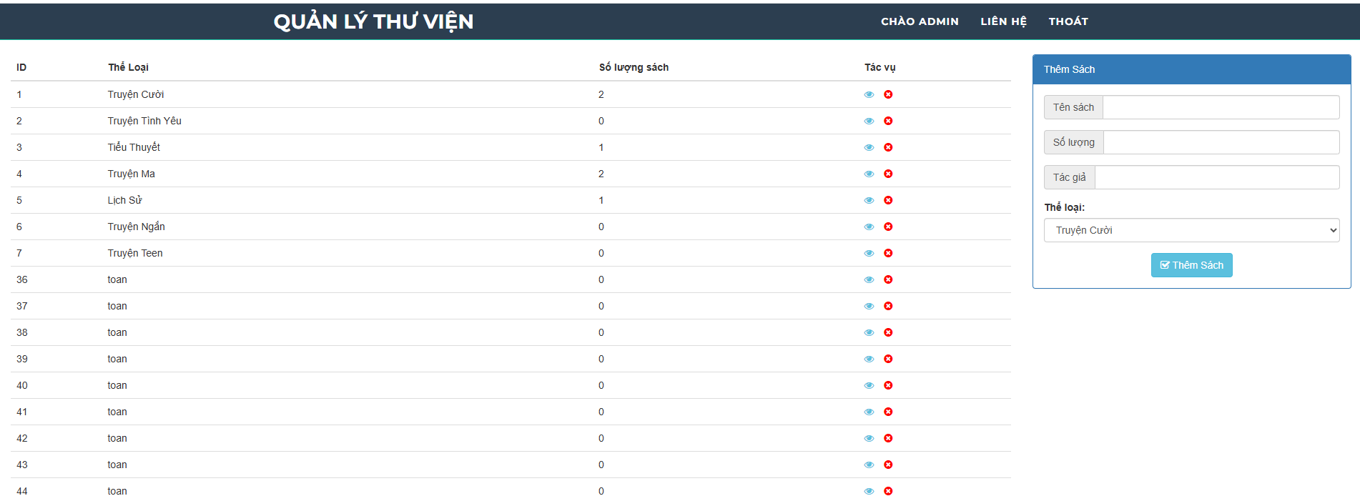1360x496 pixels.
Task: Click the eye view icon for Truyện Cười
Action: pos(869,94)
